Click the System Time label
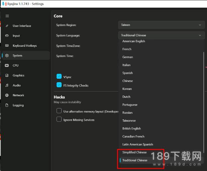This screenshot has width=207, height=171. click(x=65, y=56)
